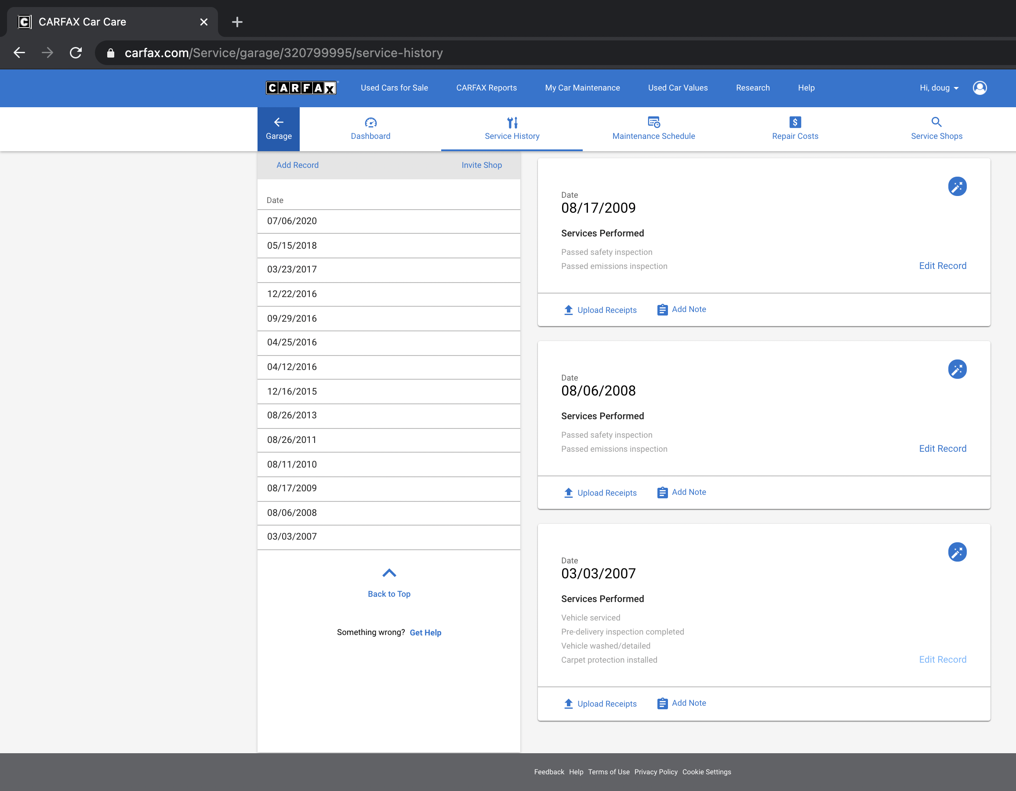Click the Back to Top chevron icon

pyautogui.click(x=389, y=573)
